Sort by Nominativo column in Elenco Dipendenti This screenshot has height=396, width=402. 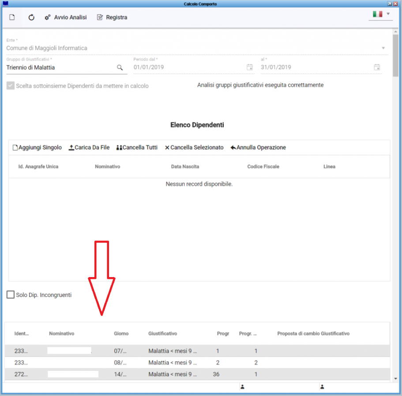click(107, 167)
